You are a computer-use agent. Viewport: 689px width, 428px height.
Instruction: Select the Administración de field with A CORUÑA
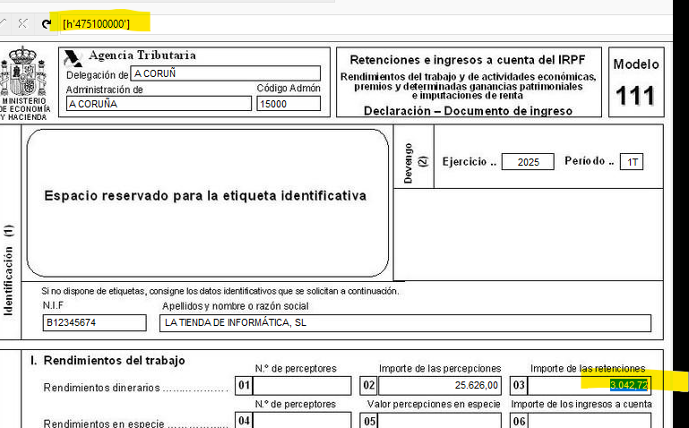[159, 104]
